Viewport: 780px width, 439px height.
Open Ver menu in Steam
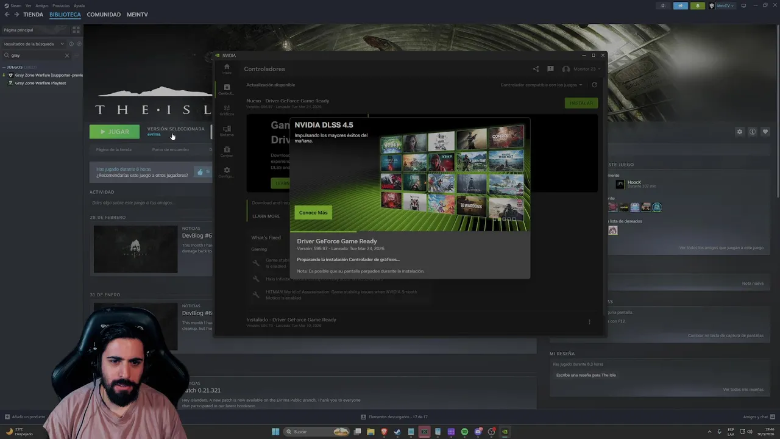pos(28,5)
